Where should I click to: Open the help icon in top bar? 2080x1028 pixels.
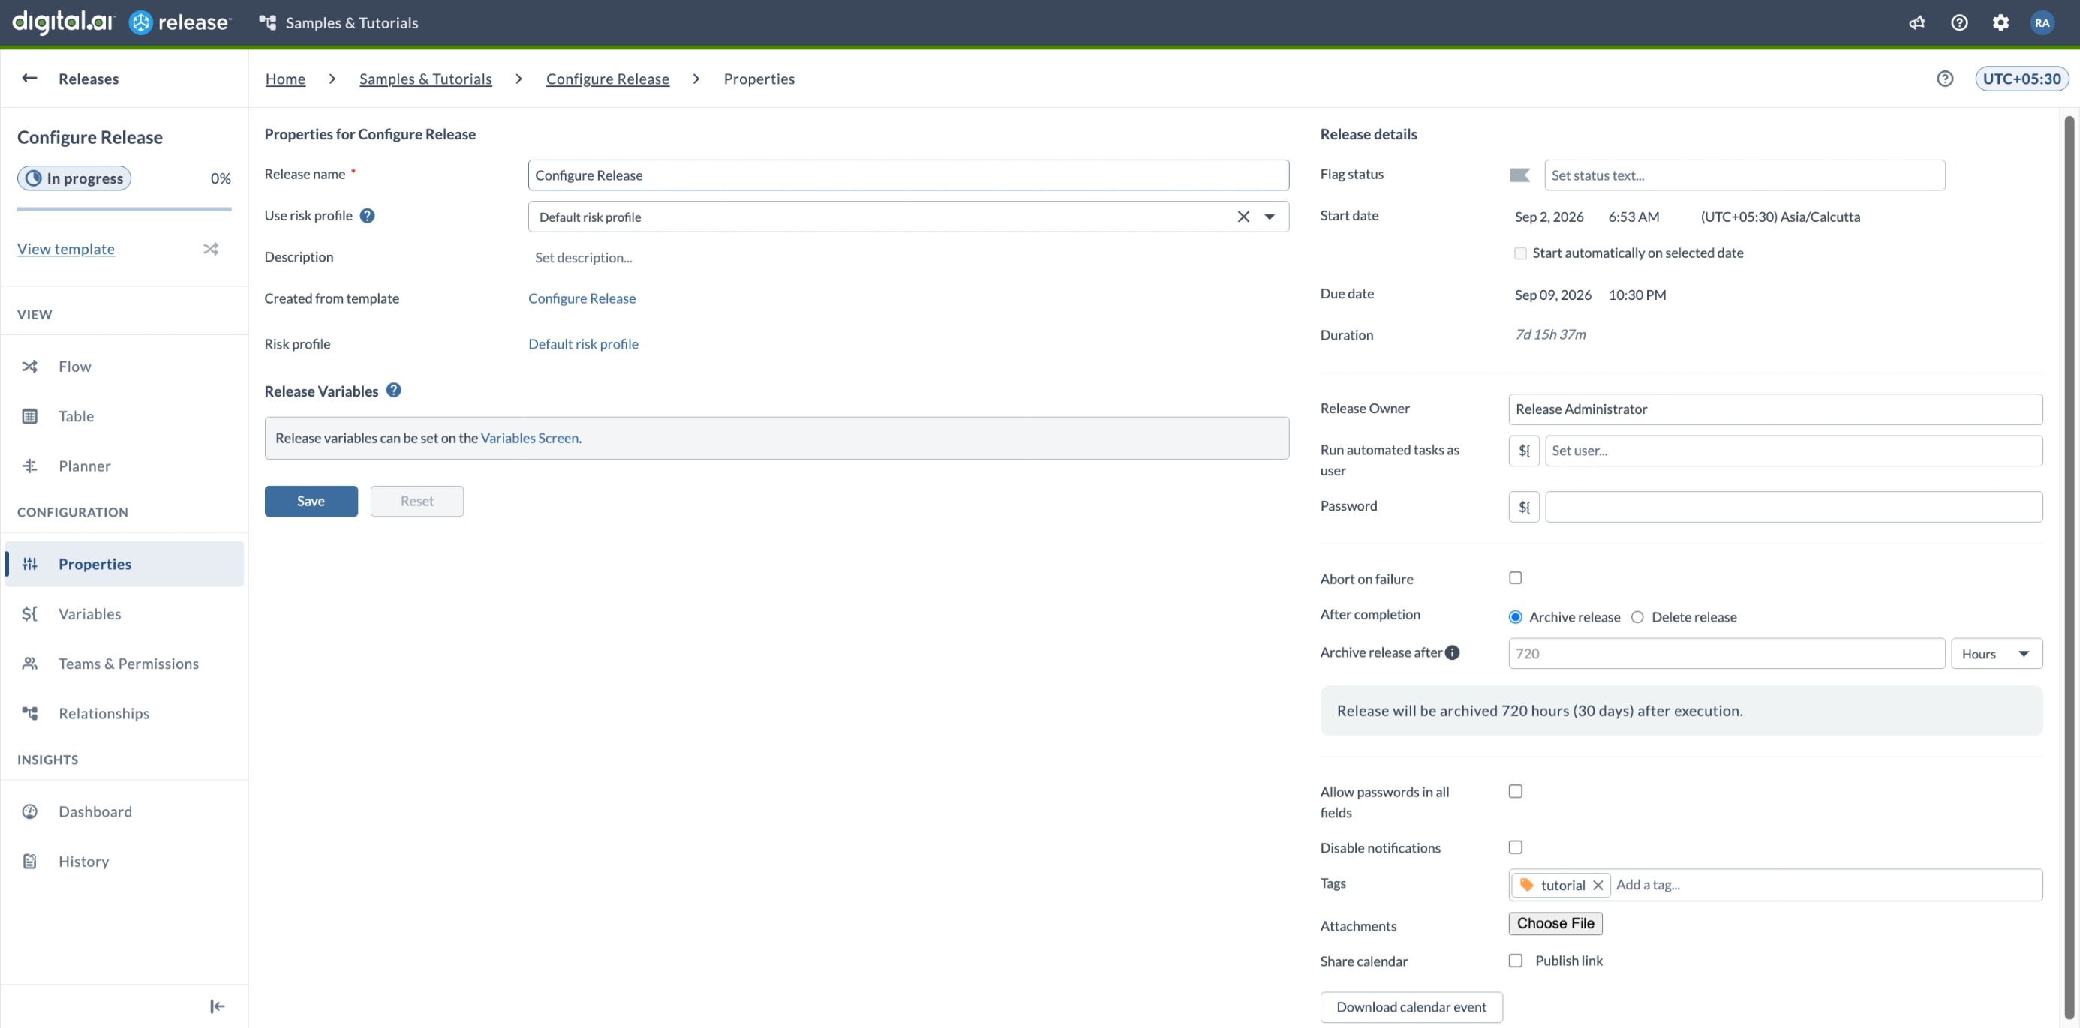(x=1959, y=22)
